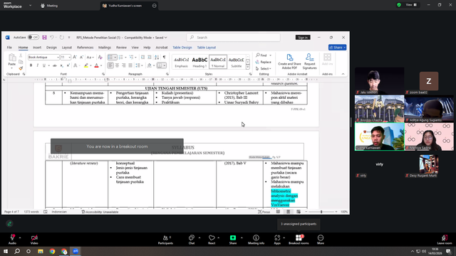Viewport: 456px width, 256px height.
Task: Click the Yudha Kurniawan video thumbnail
Action: (379, 137)
